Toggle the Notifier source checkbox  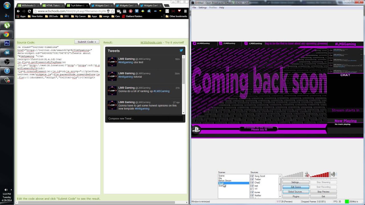click(x=252, y=196)
